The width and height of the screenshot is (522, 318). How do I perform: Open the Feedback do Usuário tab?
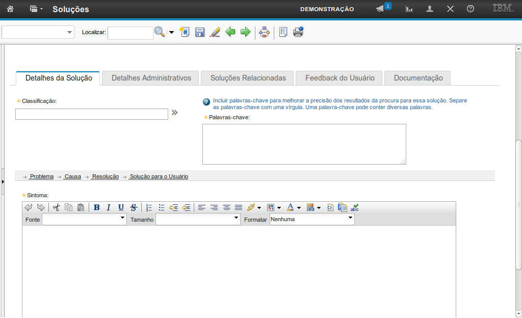(340, 78)
